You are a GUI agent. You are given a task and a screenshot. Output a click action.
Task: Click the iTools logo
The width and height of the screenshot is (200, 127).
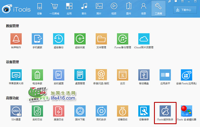pos(16,9)
